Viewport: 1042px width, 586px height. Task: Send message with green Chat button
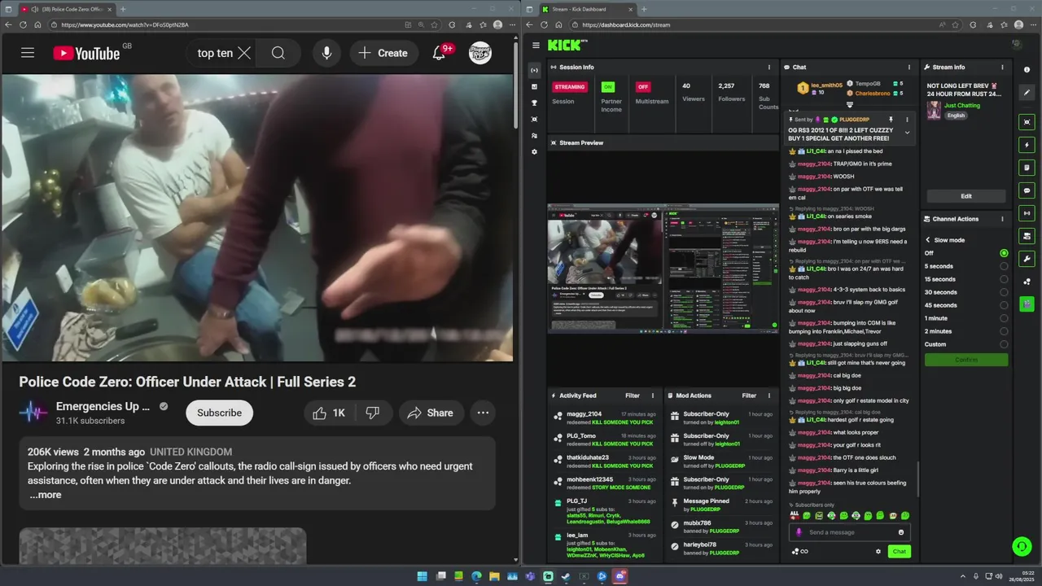coord(900,552)
